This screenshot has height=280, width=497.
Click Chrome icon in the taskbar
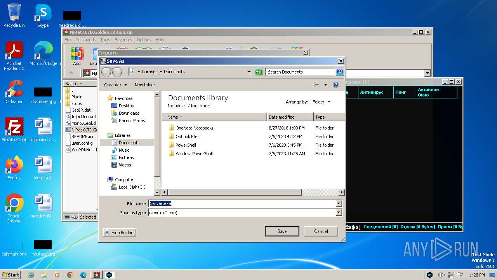[70, 275]
